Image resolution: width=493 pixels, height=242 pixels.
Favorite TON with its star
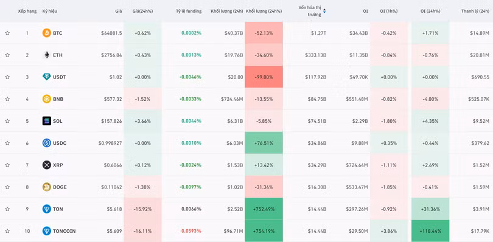pos(7,209)
